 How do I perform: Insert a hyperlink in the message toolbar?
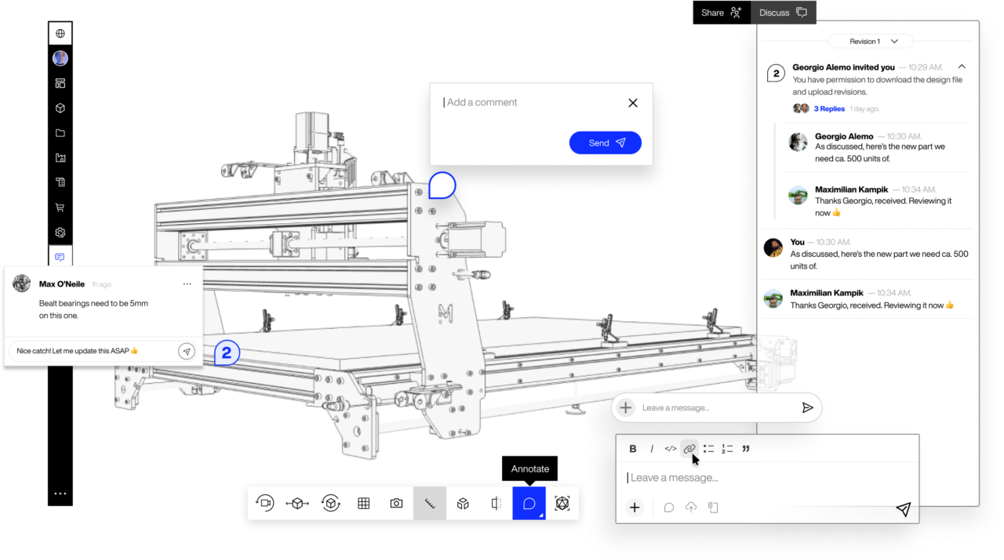[689, 448]
